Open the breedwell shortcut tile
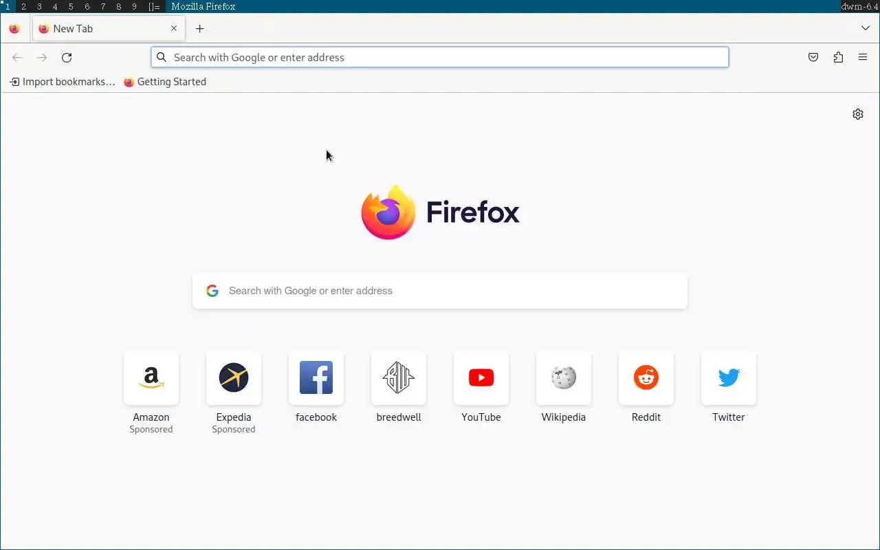Image resolution: width=880 pixels, height=550 pixels. [x=399, y=386]
